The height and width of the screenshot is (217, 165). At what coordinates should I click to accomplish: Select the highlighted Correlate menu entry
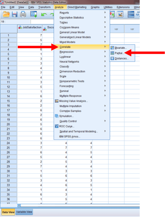(x=82, y=47)
